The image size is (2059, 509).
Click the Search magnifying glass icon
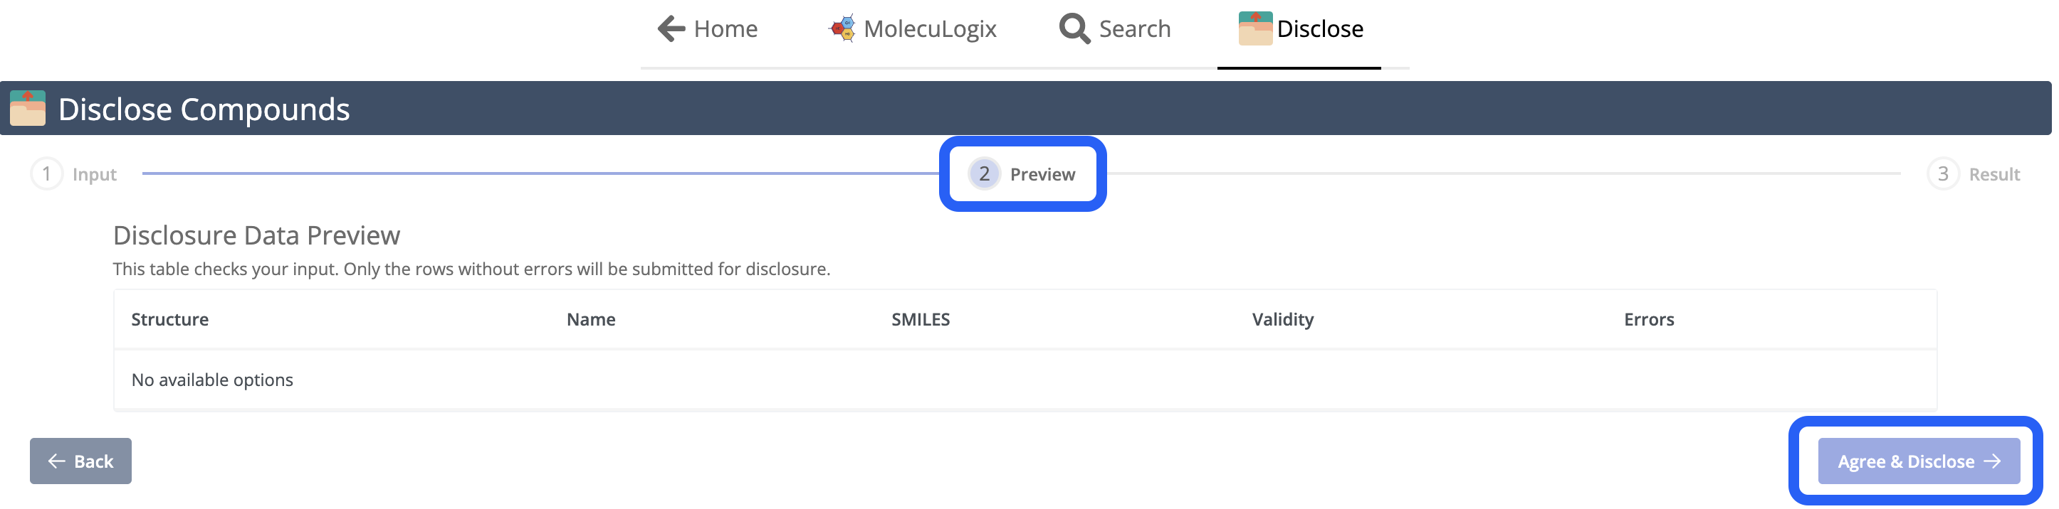click(1074, 28)
